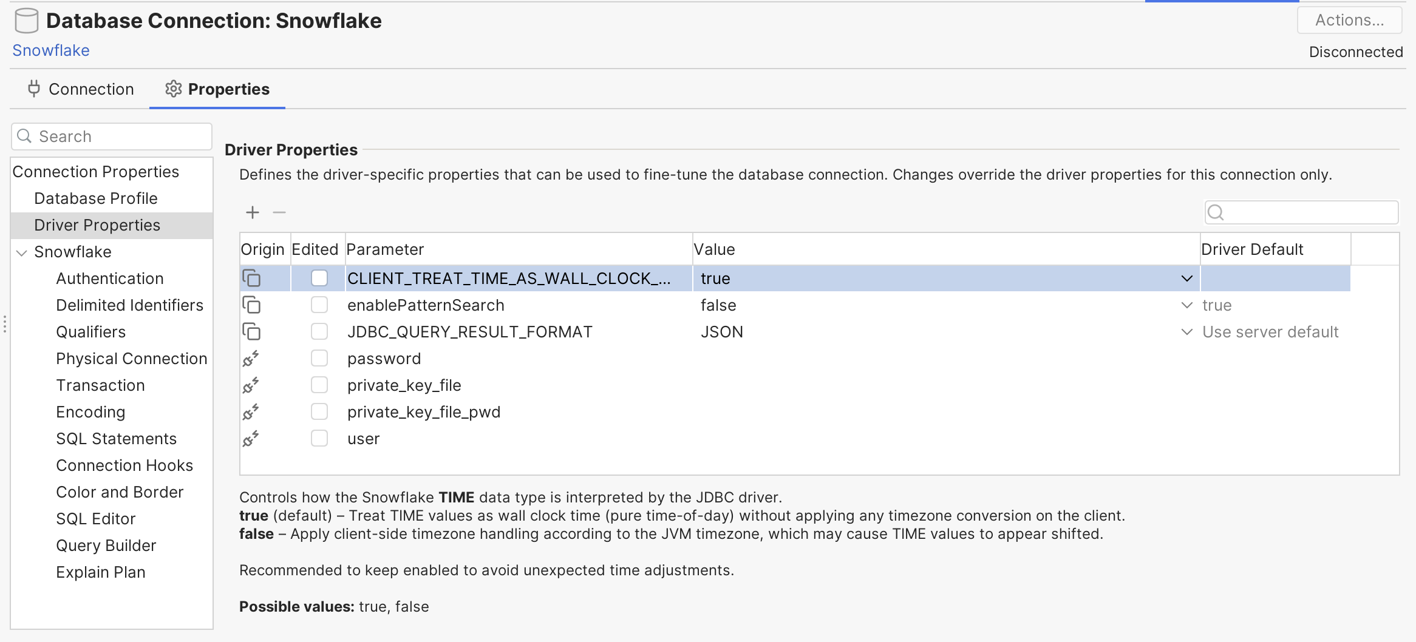Click the plus icon to add driver property
1416x642 pixels.
tap(253, 212)
